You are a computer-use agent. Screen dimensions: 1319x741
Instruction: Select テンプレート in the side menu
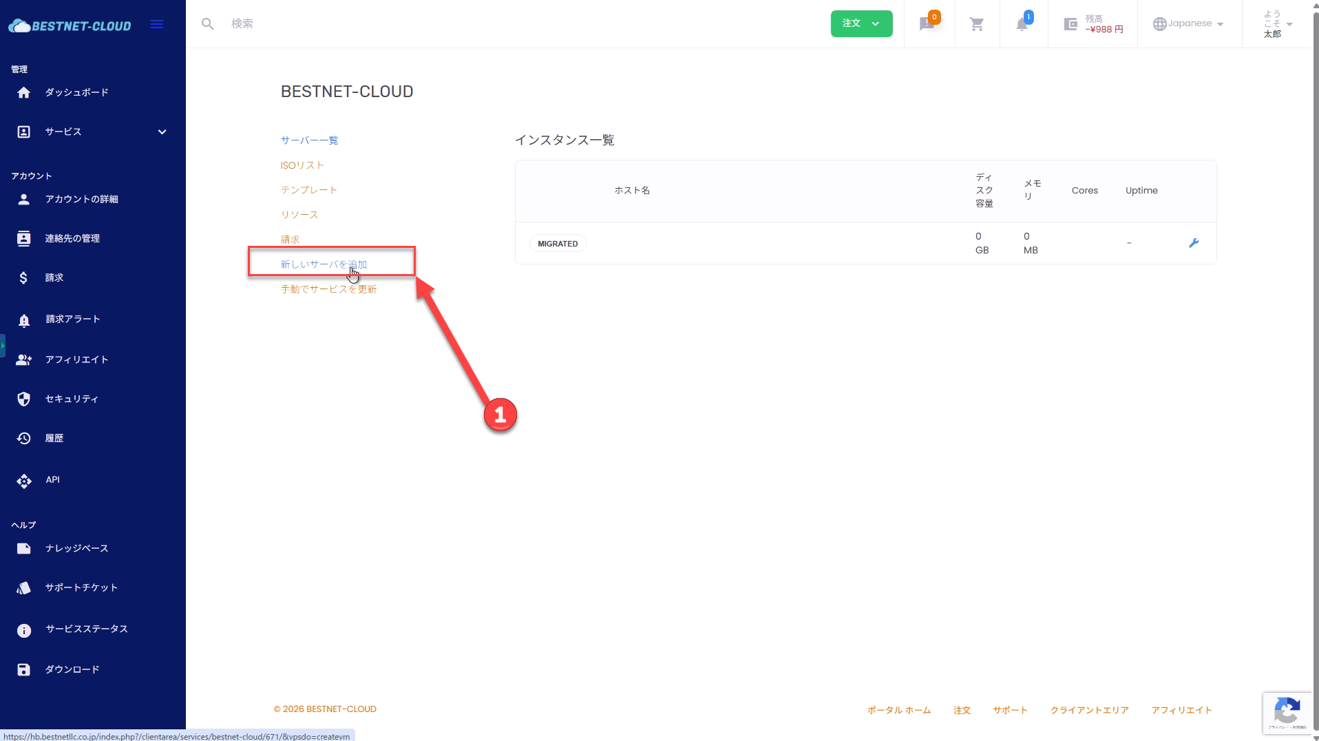tap(308, 190)
